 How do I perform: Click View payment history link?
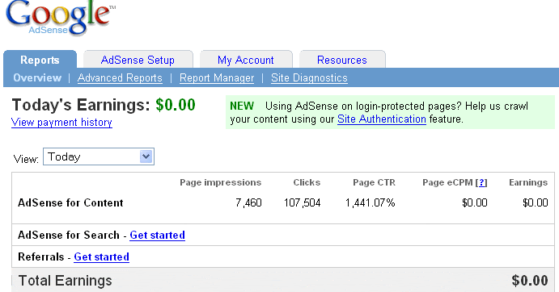pos(61,123)
